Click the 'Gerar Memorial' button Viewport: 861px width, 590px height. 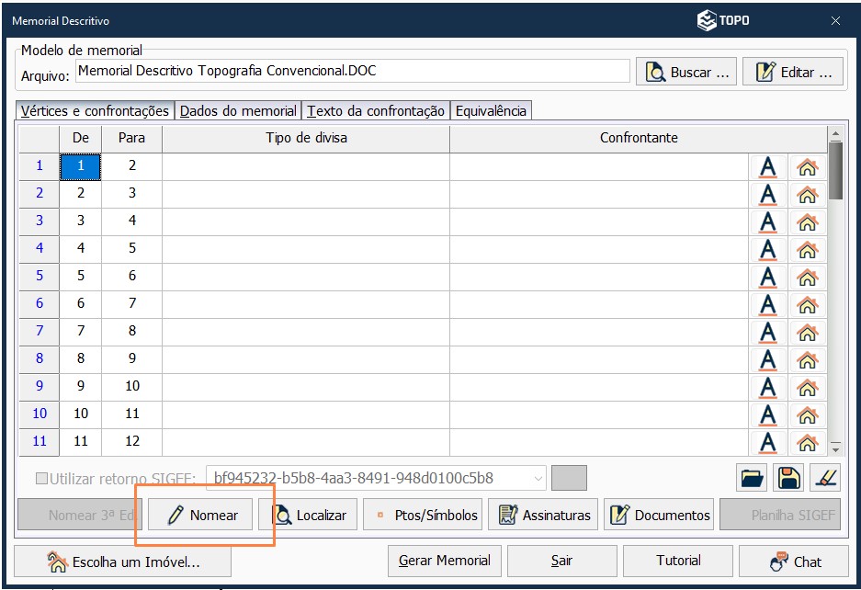444,561
